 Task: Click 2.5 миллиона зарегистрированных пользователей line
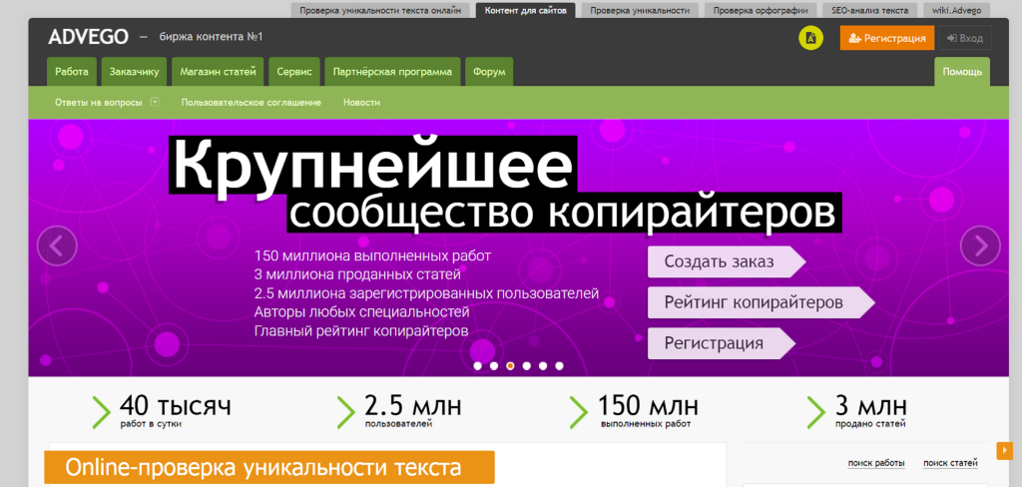click(426, 293)
